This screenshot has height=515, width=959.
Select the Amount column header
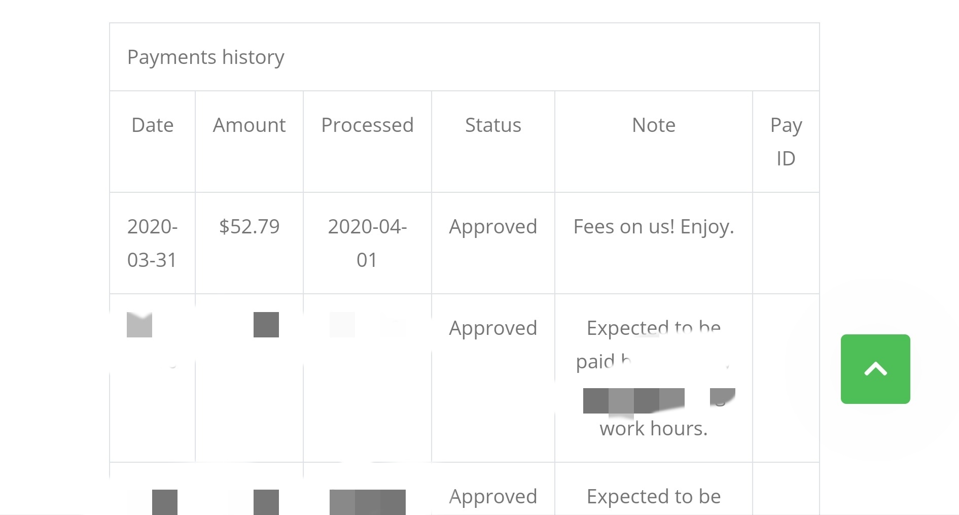tap(249, 125)
